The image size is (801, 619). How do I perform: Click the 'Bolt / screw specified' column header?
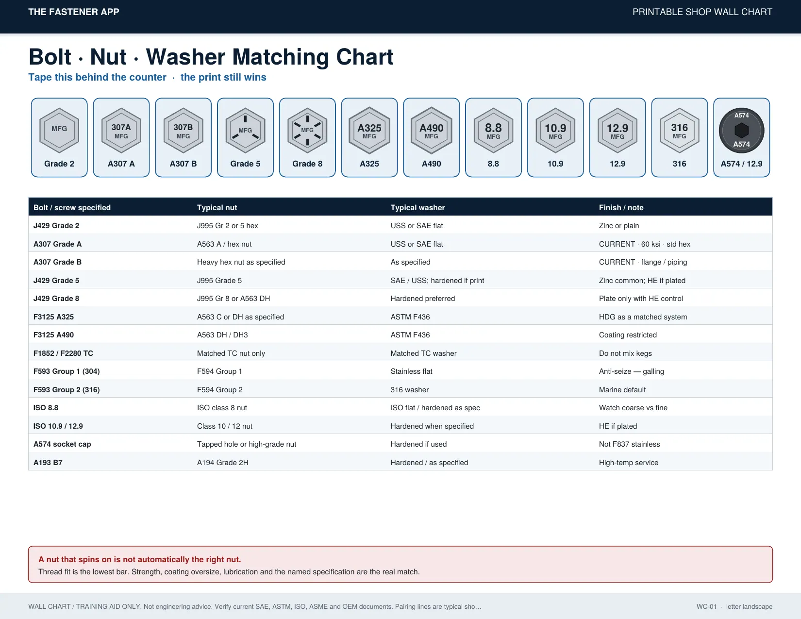pos(72,207)
